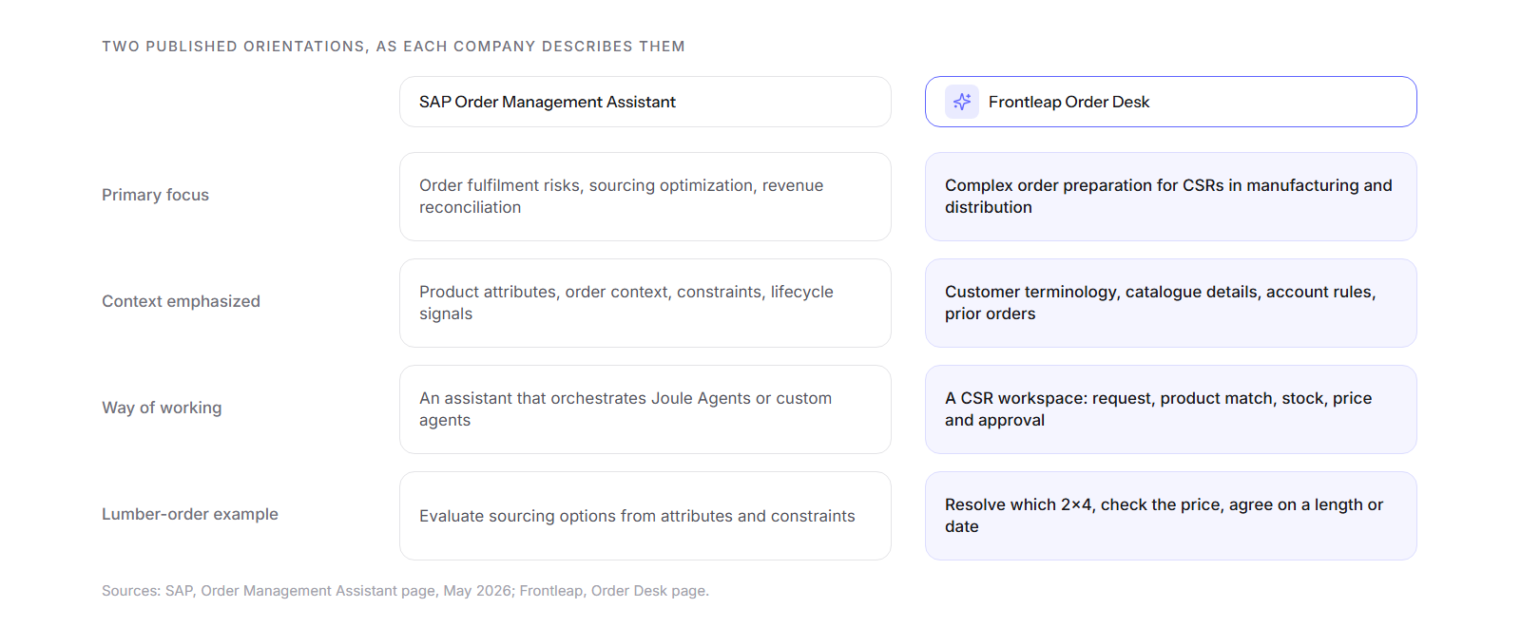
Task: Click the 'Context emphasized' row label
Action: point(182,301)
